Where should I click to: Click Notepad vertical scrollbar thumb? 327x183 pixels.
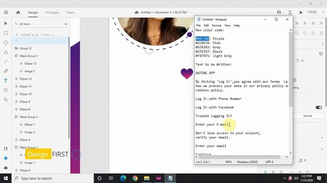(x=291, y=70)
